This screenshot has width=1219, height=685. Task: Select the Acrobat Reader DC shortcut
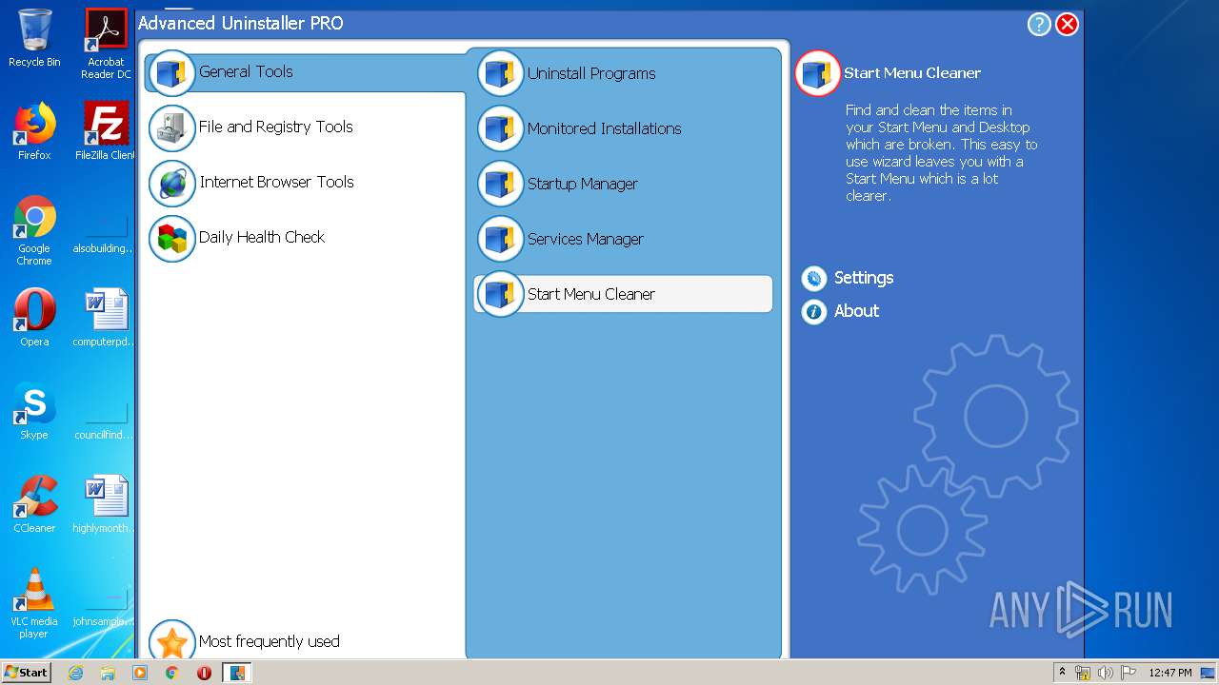(x=106, y=43)
